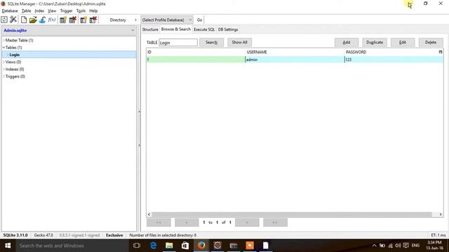Sort by the USERNAME column header
The height and width of the screenshot is (252, 449).
click(295, 52)
